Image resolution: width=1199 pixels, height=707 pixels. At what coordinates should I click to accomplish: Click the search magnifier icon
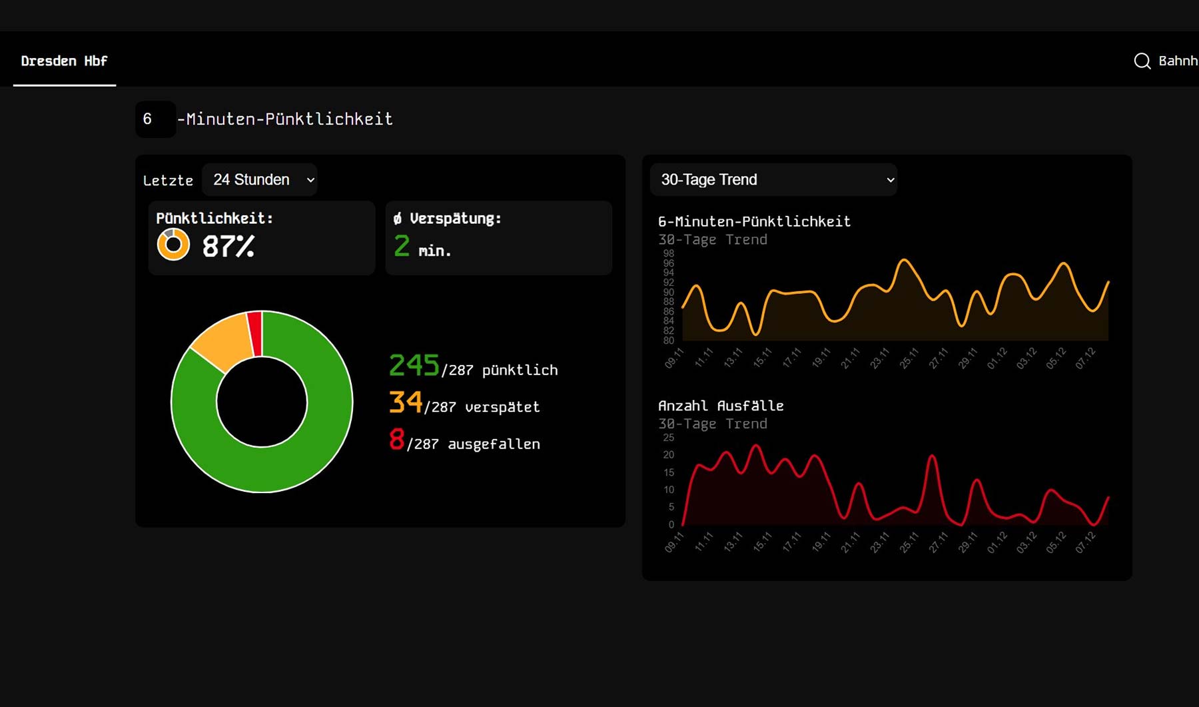pos(1142,61)
